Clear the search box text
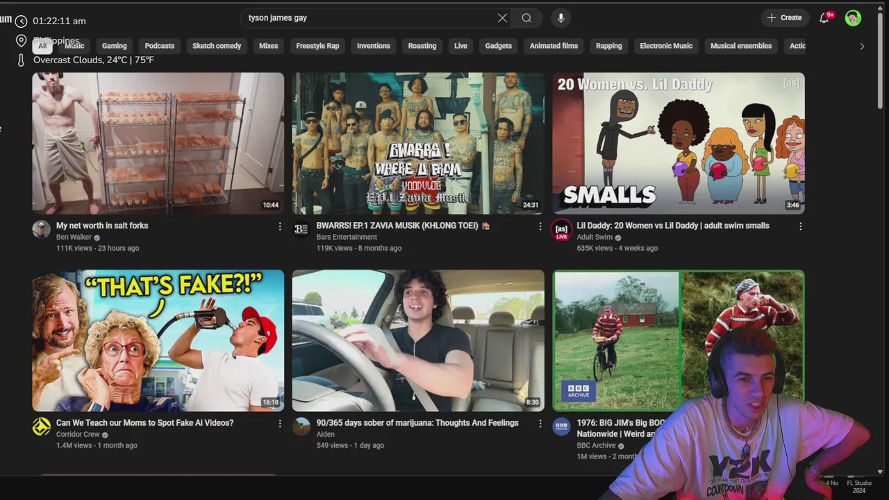The image size is (889, 500). pos(502,18)
